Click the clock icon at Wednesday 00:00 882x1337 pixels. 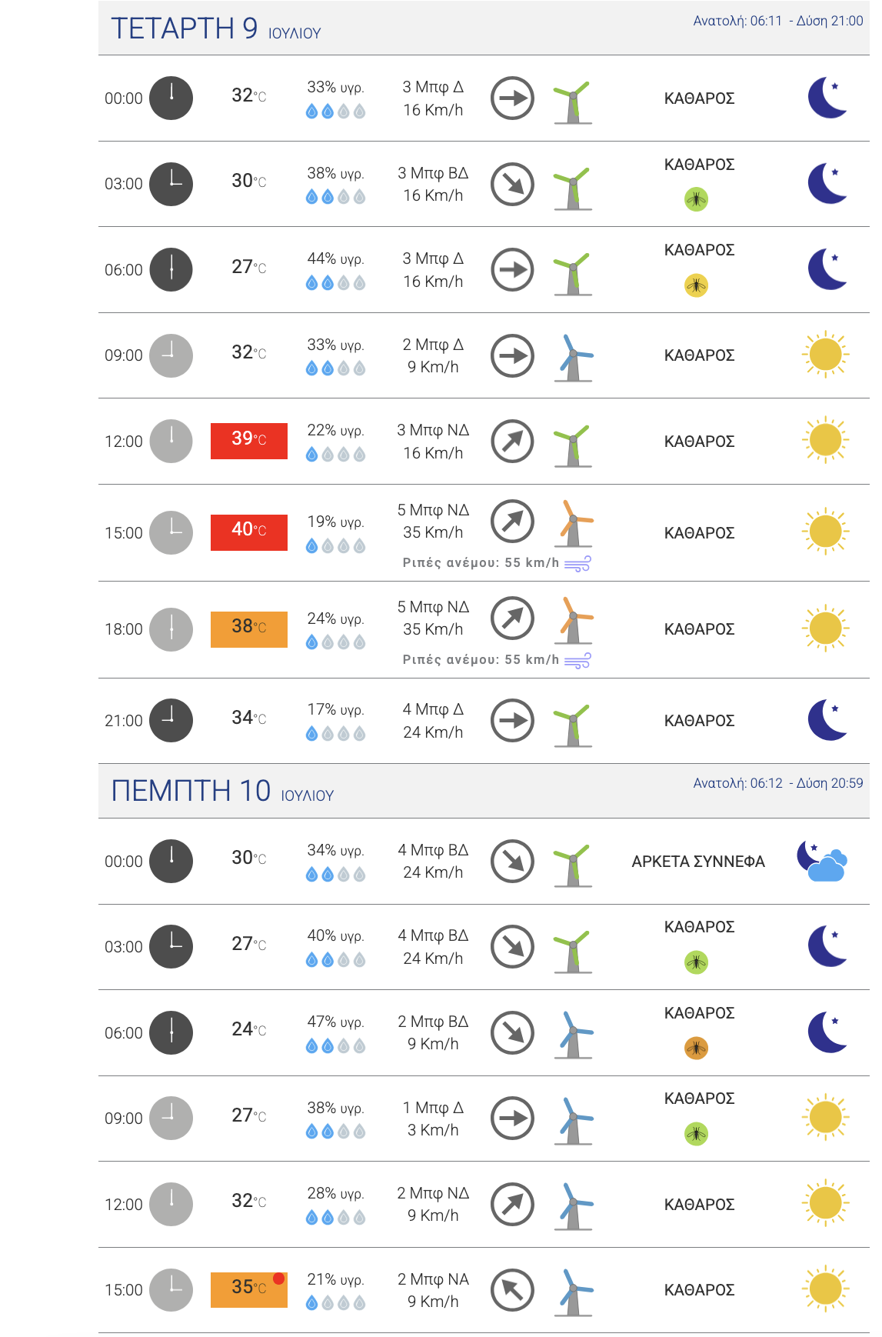point(171,98)
